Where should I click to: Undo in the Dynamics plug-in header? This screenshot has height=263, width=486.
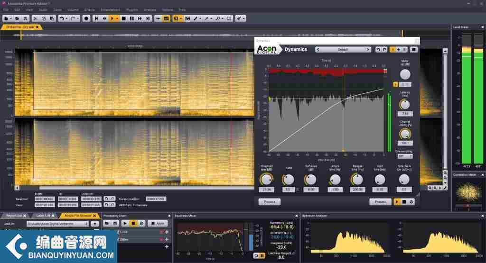378,49
